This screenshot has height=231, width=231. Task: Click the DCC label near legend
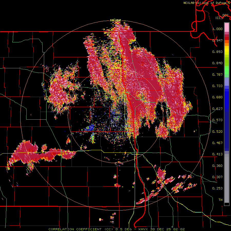[226, 15]
